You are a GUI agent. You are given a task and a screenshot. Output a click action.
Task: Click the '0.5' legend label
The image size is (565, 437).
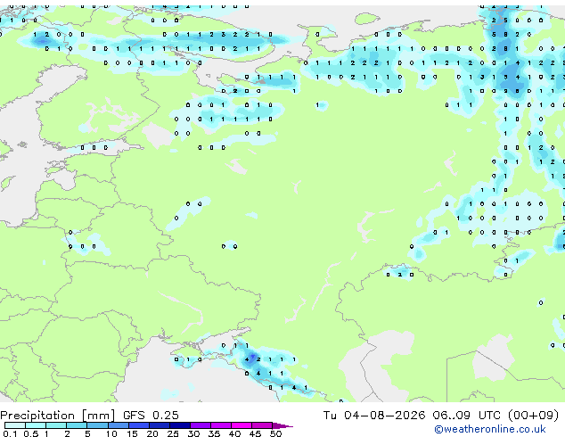(30, 433)
